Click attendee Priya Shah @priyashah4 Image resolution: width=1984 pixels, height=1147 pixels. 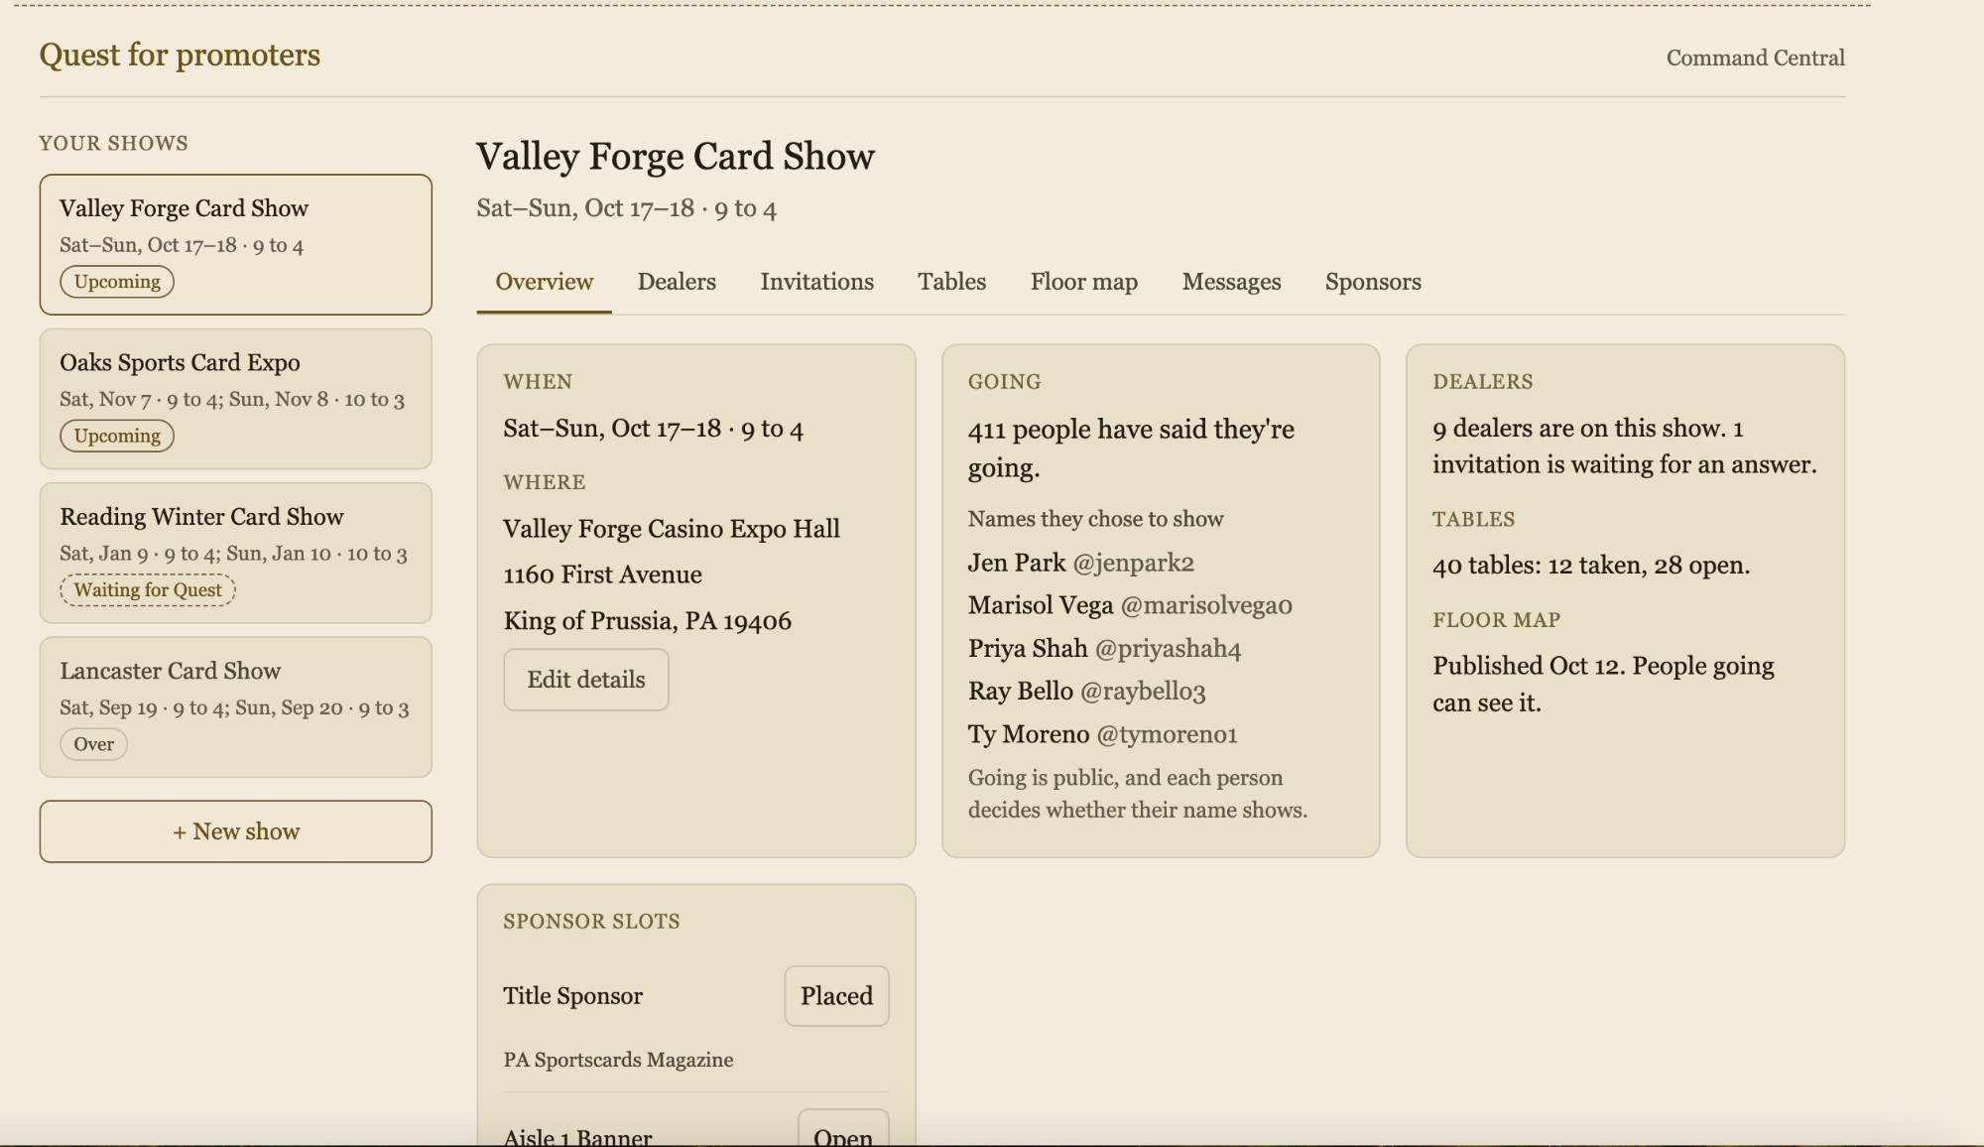[x=1104, y=649]
